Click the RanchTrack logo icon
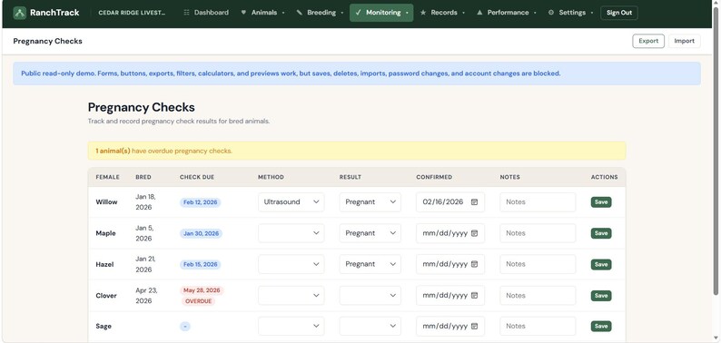721x343 pixels. [x=19, y=13]
